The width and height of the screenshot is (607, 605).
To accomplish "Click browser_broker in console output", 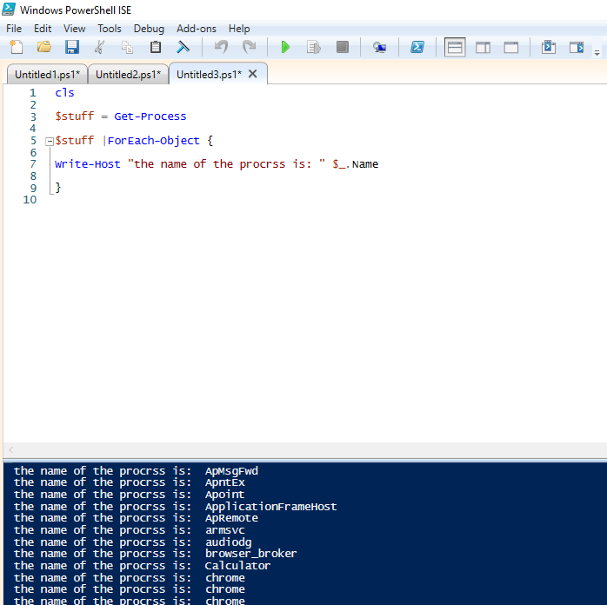I will pyautogui.click(x=250, y=554).
